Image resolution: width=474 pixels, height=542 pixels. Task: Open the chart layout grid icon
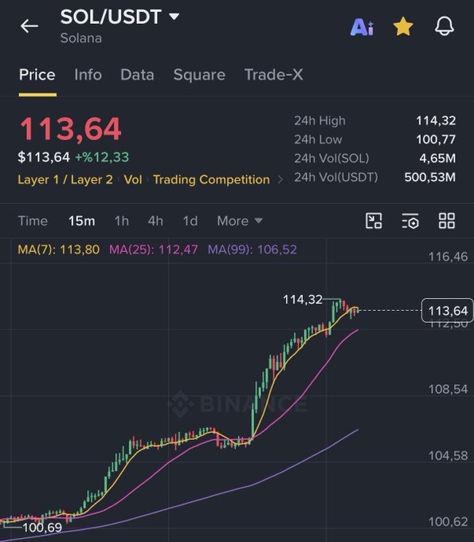pyautogui.click(x=447, y=221)
